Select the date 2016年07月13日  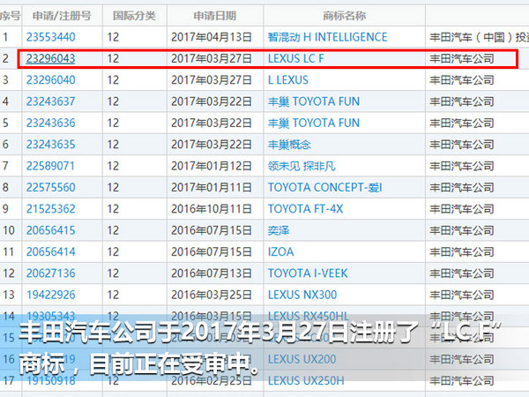212,273
